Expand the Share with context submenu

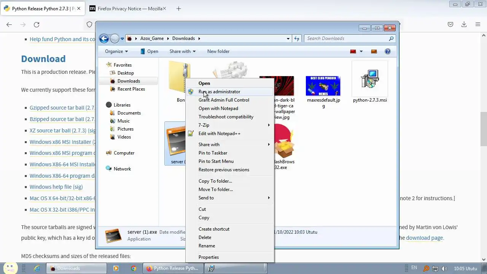[x=230, y=145]
